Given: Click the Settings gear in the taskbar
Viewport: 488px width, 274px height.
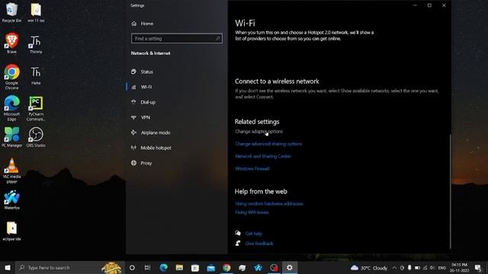Looking at the screenshot, I should point(290,267).
